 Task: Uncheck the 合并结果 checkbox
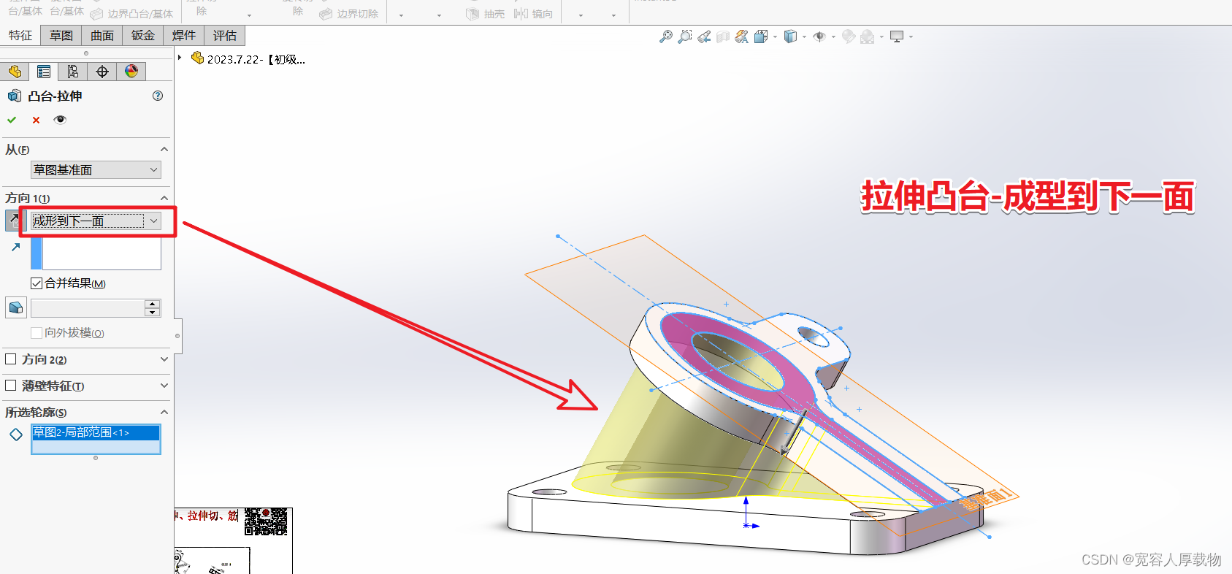37,283
